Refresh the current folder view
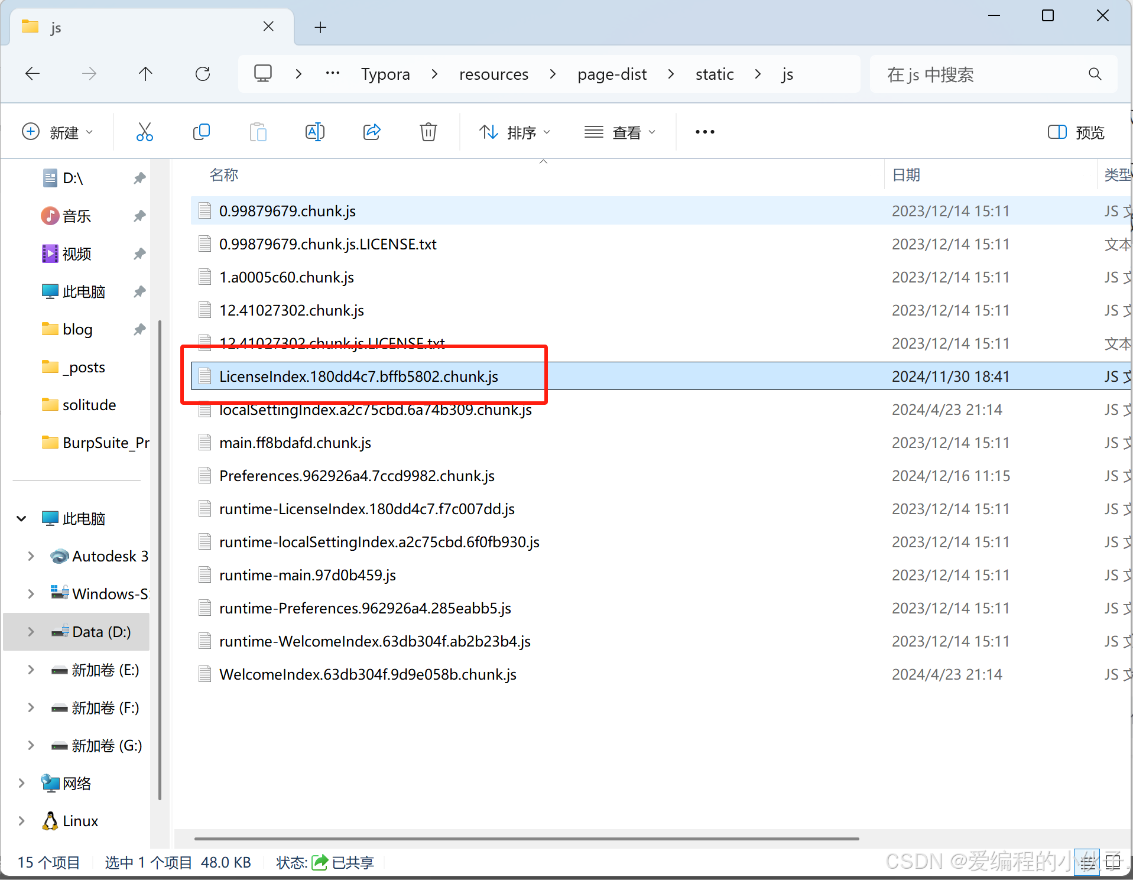 pyautogui.click(x=203, y=74)
